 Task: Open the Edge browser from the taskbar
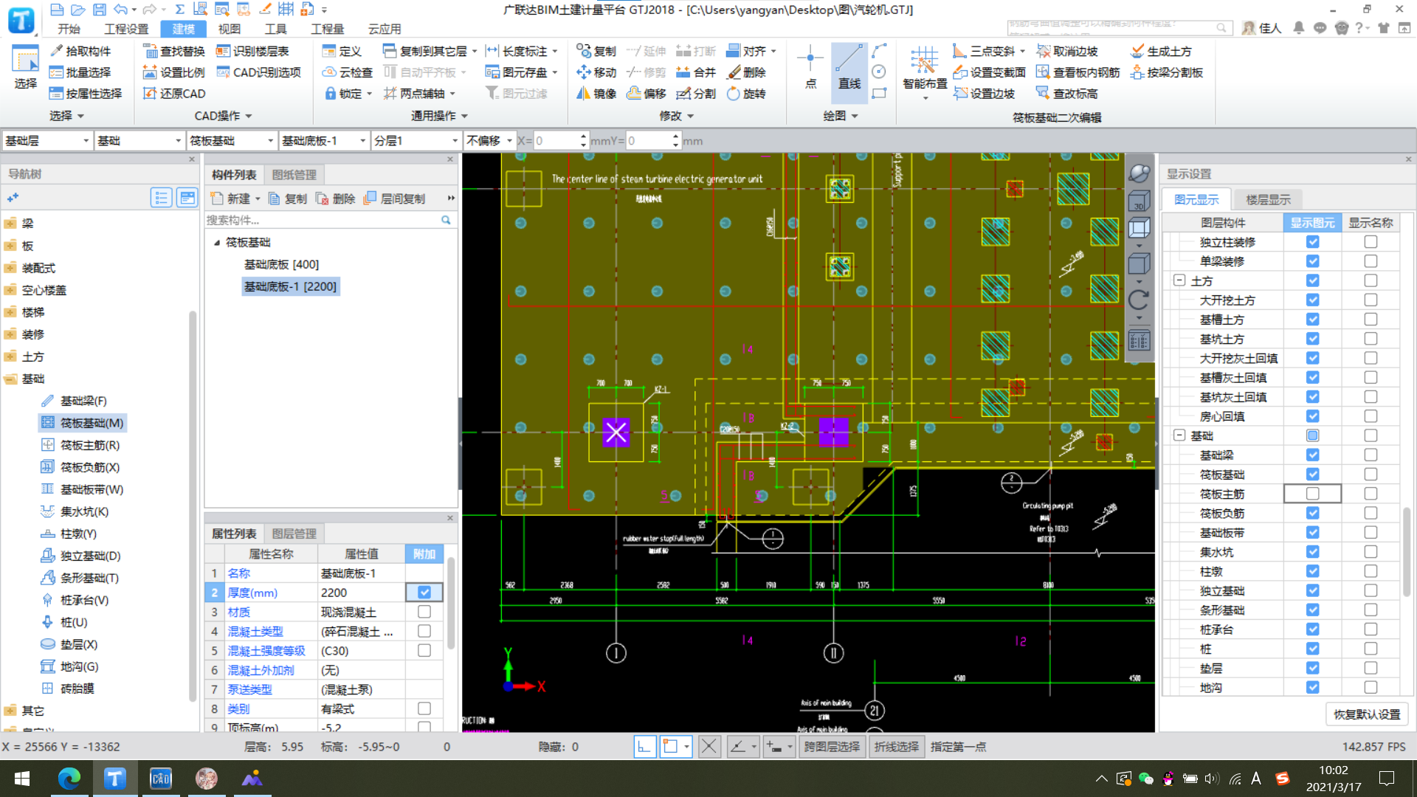coord(69,779)
